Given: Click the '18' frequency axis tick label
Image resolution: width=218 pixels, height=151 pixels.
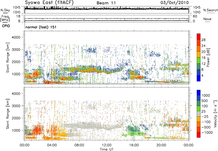Looking at the screenshot, I should (18, 16).
